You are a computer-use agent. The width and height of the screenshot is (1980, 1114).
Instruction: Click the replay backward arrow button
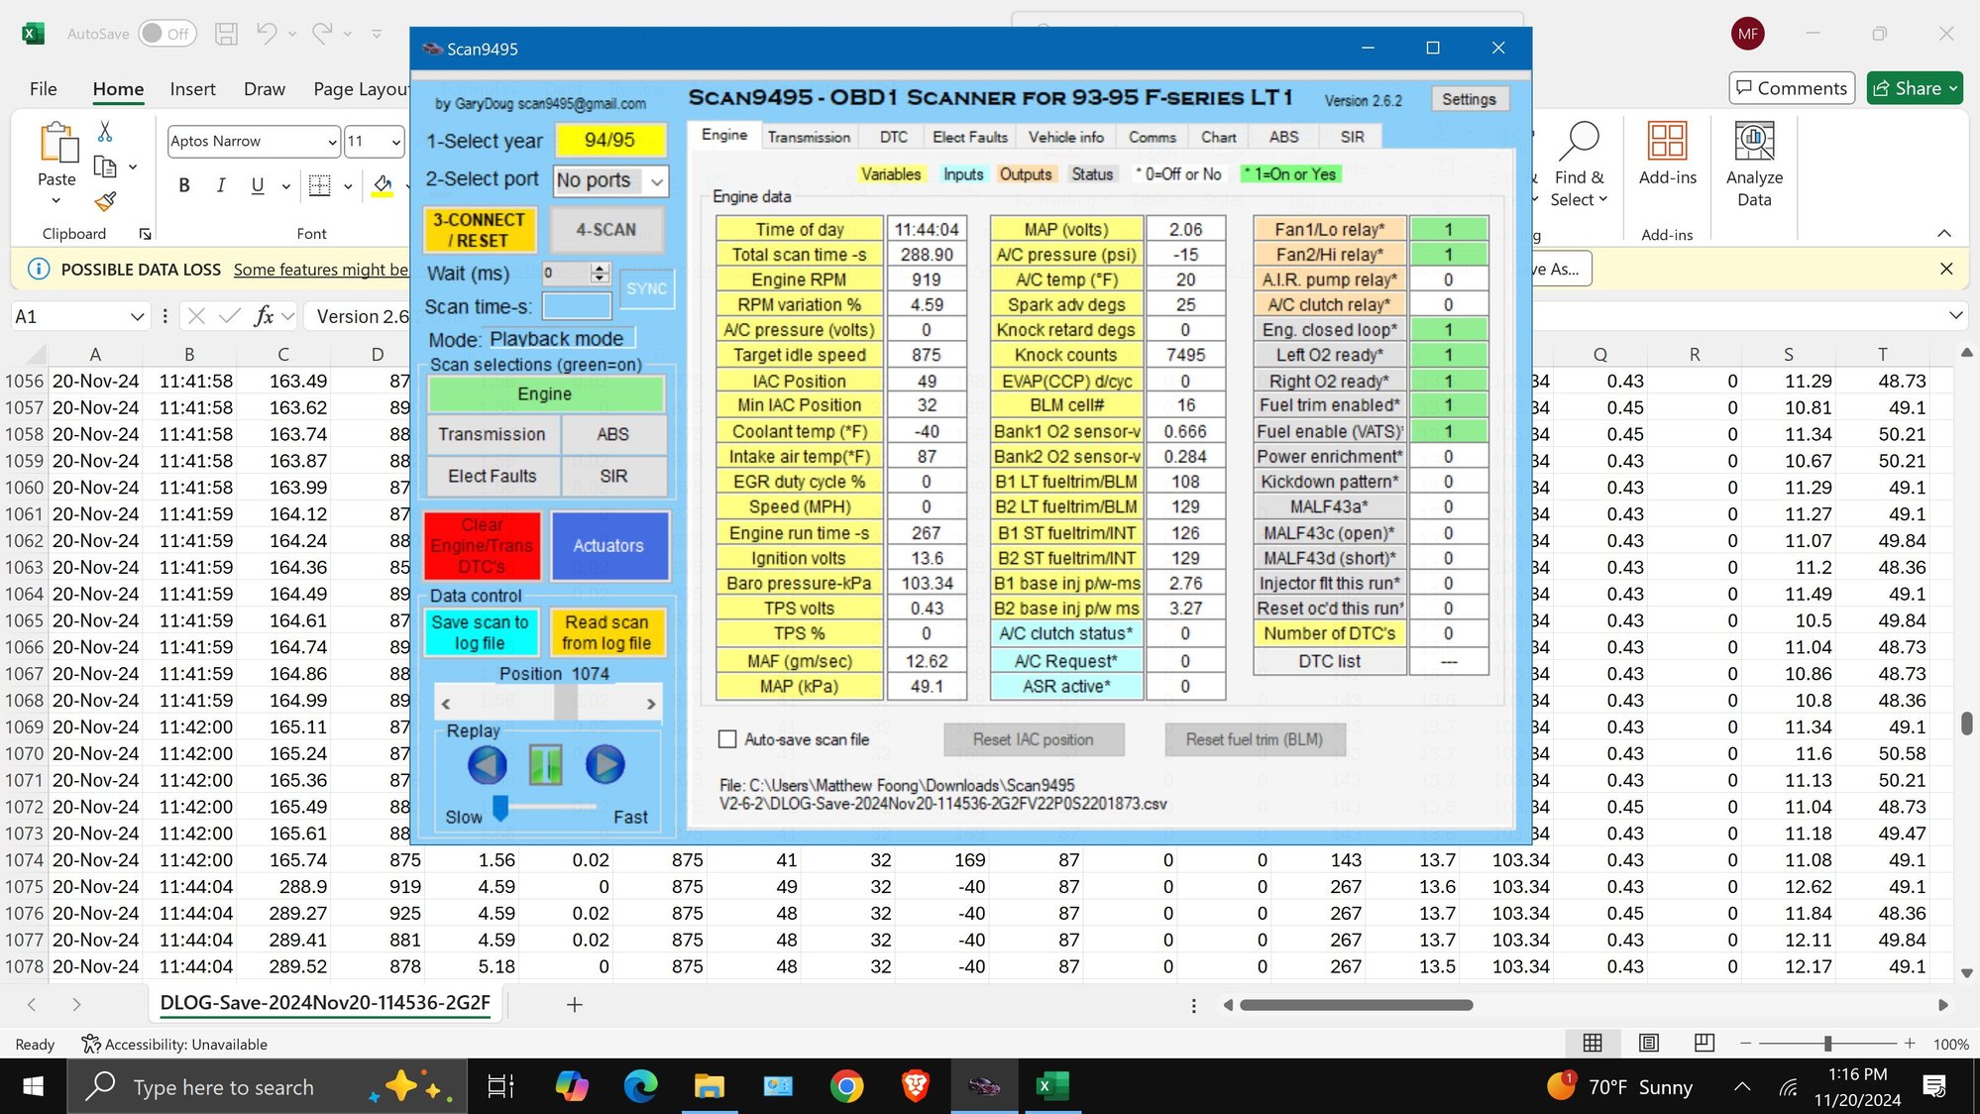(487, 764)
